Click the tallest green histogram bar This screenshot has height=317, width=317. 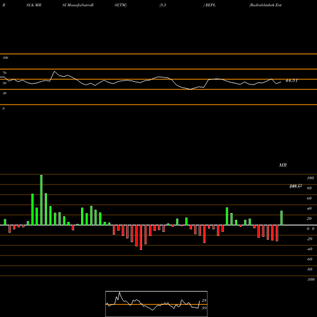41,200
